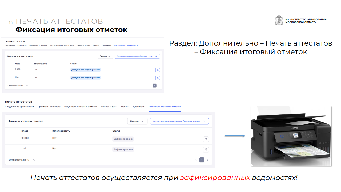Click Управ-ние минимальными баллами button, upper screenshot
Viewport: 341px width, 192px height.
click(x=137, y=56)
